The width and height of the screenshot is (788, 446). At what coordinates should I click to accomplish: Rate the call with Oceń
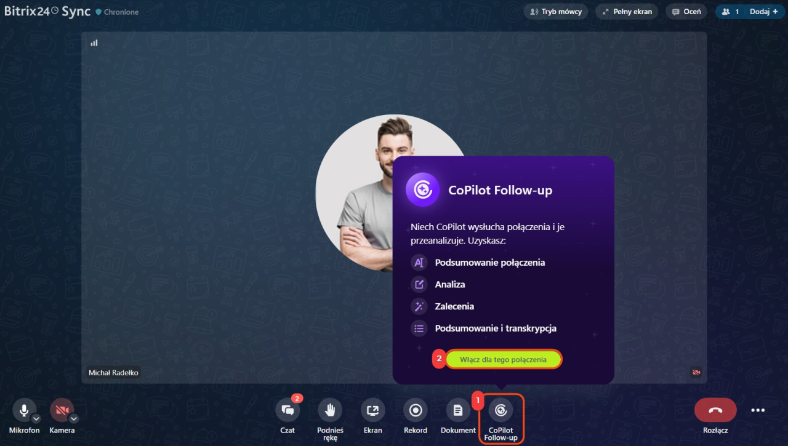tap(686, 12)
